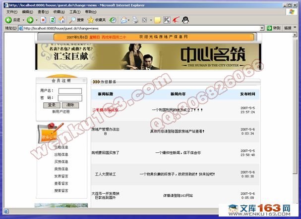The width and height of the screenshot is (301, 219).
Task: Click the vertical scrollbar up arrow
Action: tap(295, 35)
